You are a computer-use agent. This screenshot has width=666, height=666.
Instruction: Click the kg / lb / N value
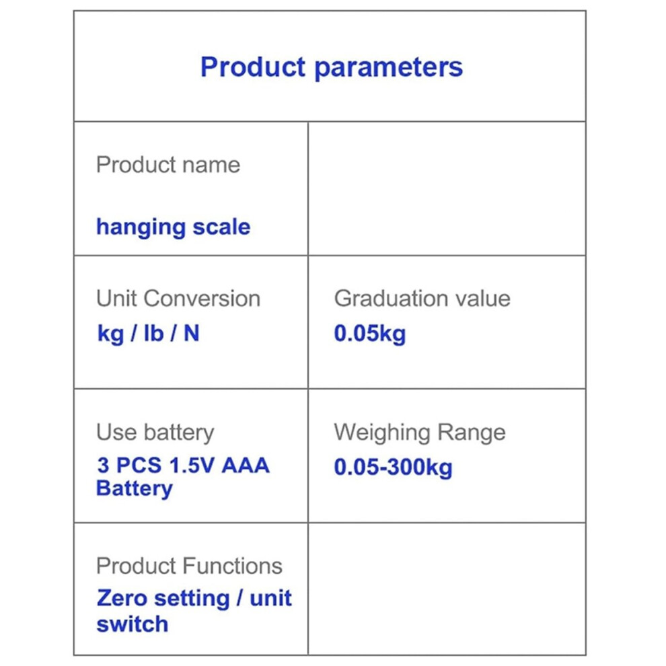tap(148, 334)
